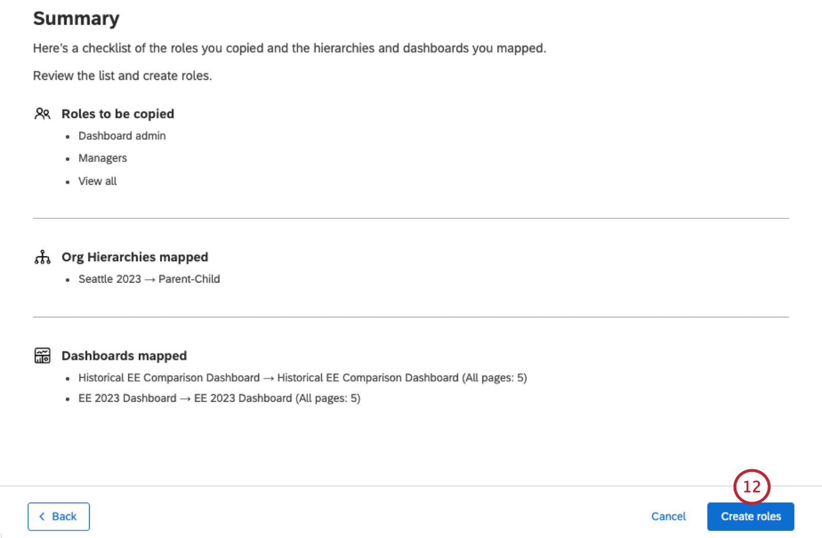
Task: Click the Dashboard admin role item
Action: click(122, 136)
